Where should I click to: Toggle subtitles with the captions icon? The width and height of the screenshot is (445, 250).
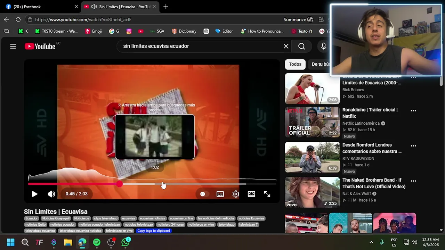pos(220,194)
